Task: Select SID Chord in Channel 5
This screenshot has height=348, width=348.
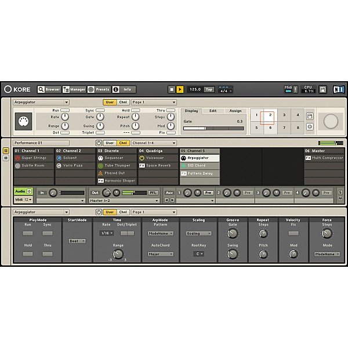Action: coord(200,165)
